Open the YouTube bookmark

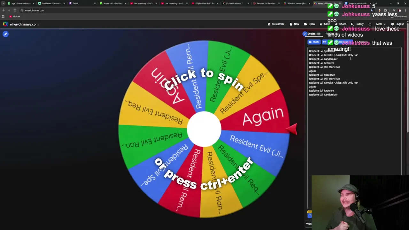(15, 16)
